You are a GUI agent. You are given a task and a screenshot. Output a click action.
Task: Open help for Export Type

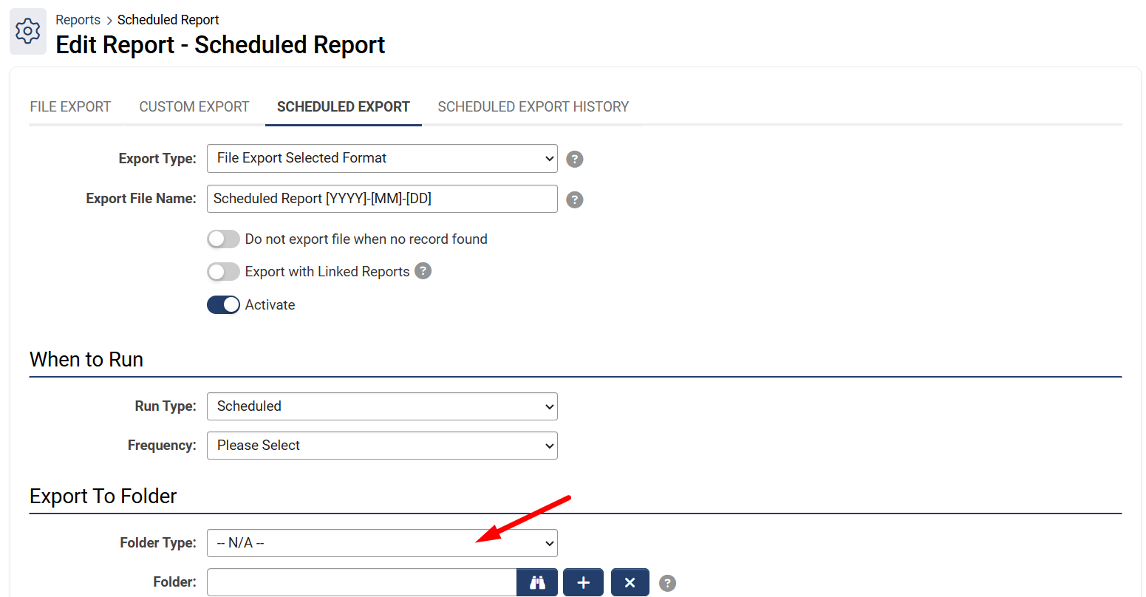pyautogui.click(x=575, y=159)
